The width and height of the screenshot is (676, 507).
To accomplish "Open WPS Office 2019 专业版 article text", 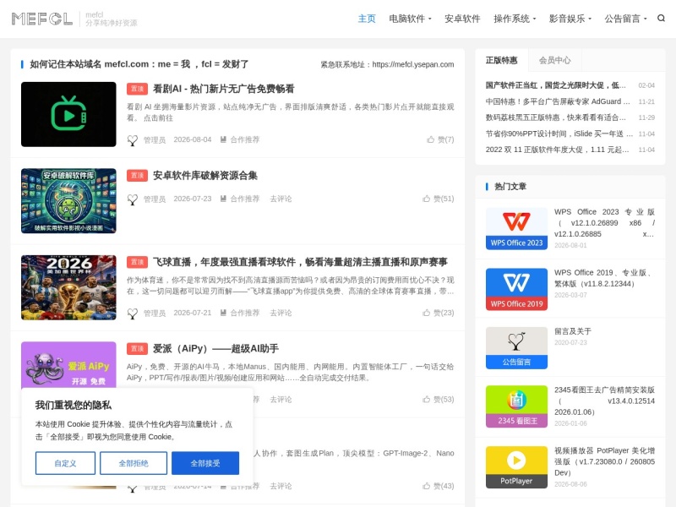I will (x=604, y=278).
